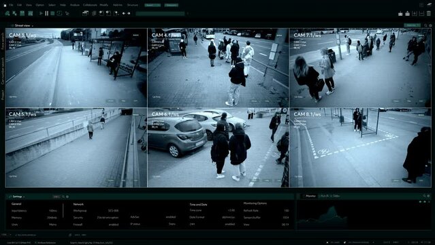This screenshot has height=245, width=435.
Task: Click the stacked layers icon in toolbar
Action: pyautogui.click(x=94, y=13)
